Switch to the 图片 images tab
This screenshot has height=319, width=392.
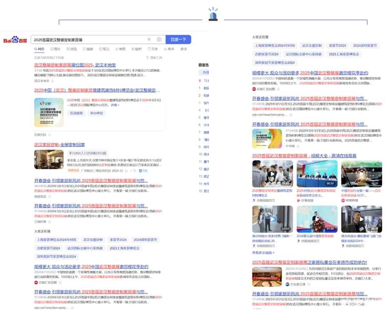pos(55,49)
